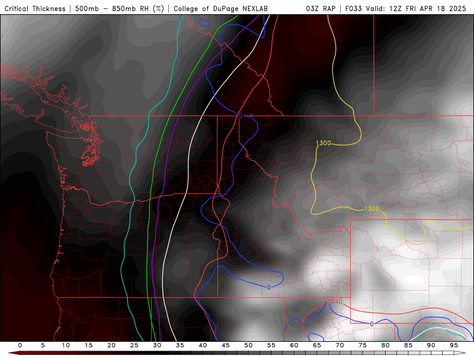The width and height of the screenshot is (474, 356).
Task: Click the blue "0" label on the Canadian border
Action: pyautogui.click(x=241, y=116)
